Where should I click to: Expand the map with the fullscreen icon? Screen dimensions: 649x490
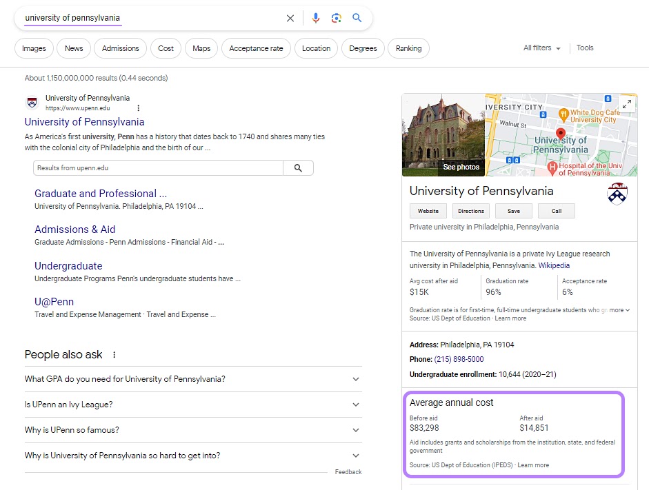click(626, 104)
